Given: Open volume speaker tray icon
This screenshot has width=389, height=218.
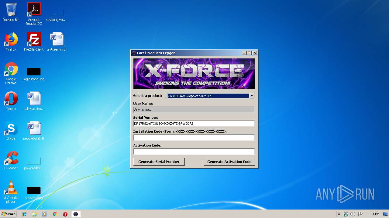Looking at the screenshot, I should (353, 214).
